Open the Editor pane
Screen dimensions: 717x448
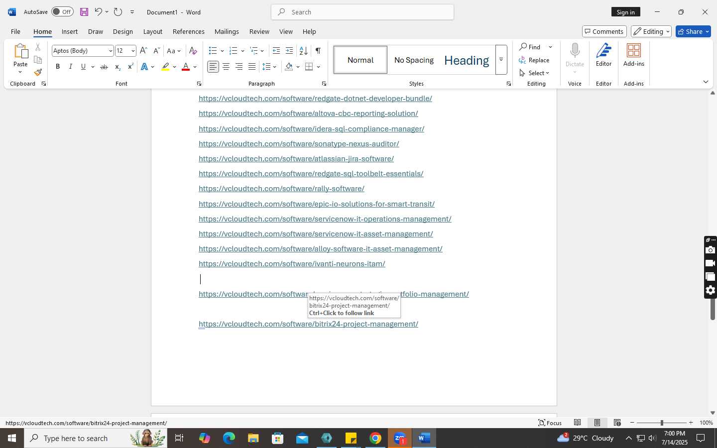pos(603,56)
